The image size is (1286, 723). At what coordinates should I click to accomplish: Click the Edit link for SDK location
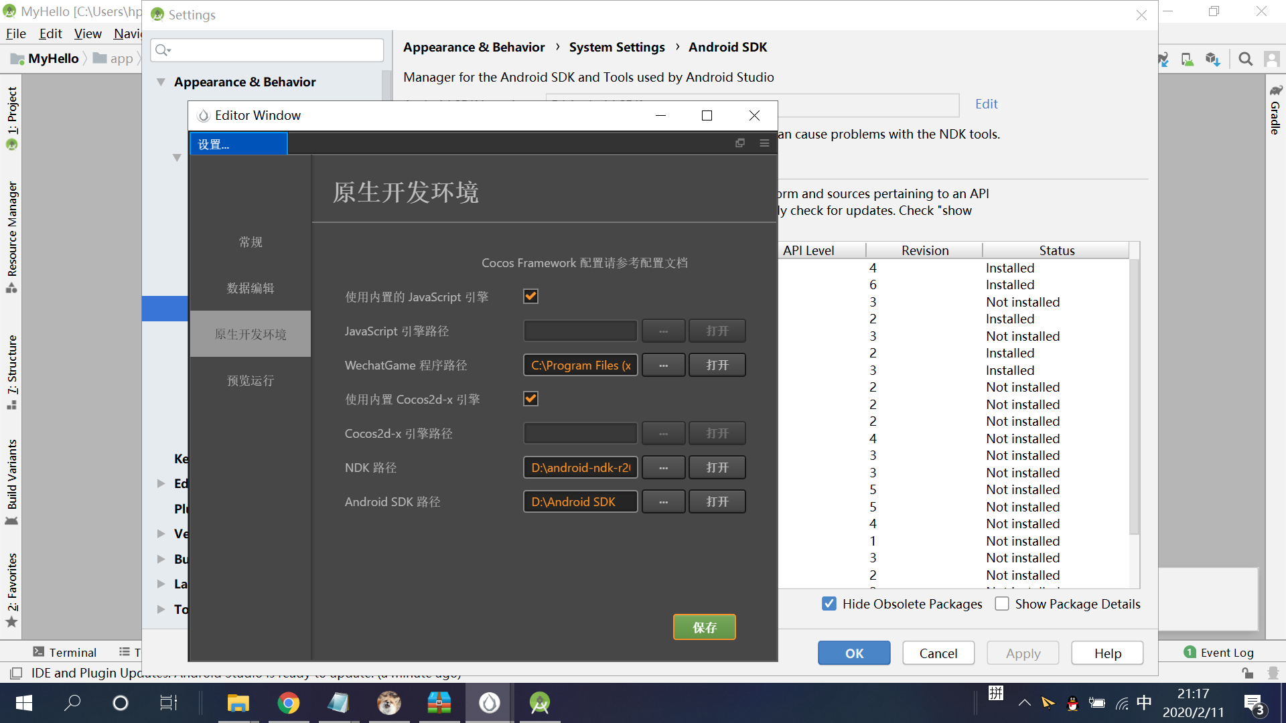[x=986, y=104]
